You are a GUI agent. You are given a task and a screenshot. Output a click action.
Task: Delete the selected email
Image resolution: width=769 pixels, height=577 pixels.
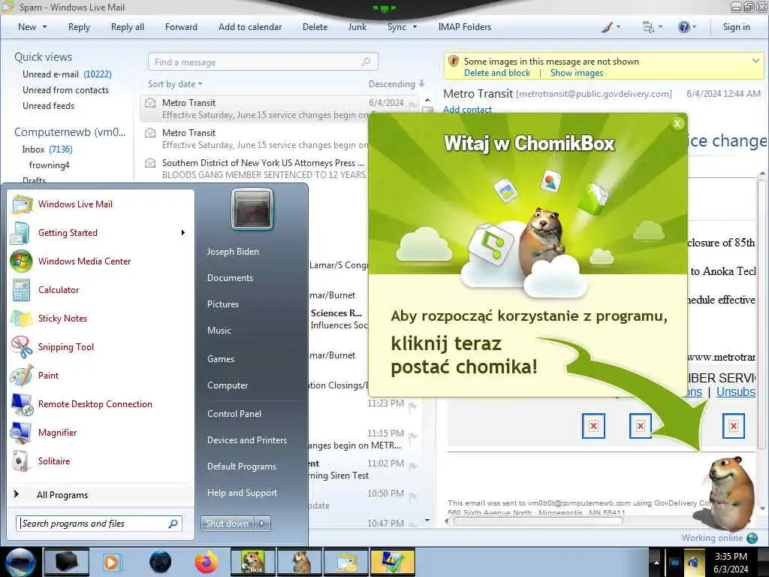315,27
